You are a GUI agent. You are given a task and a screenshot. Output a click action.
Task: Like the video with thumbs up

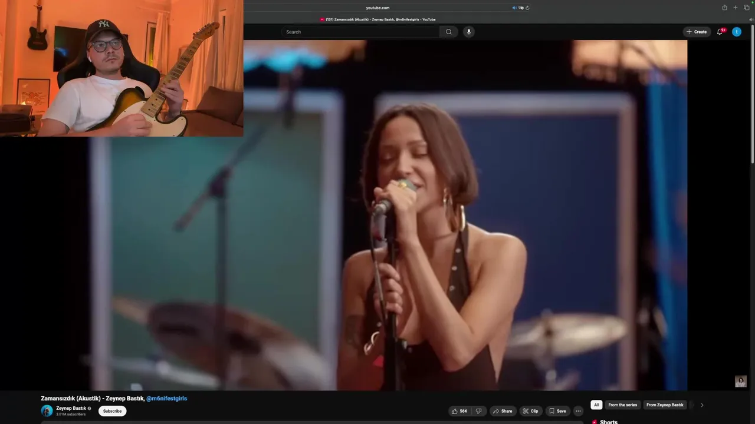tap(459, 411)
